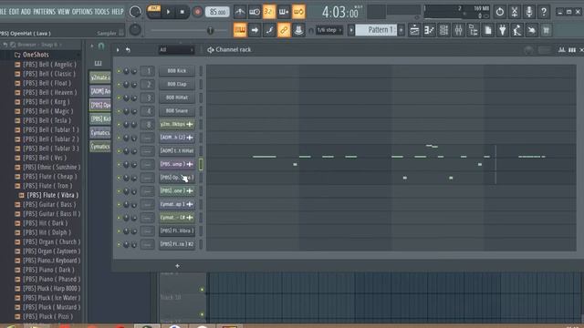Open the TOOLS menu
This screenshot has width=584, height=328.
point(102,12)
